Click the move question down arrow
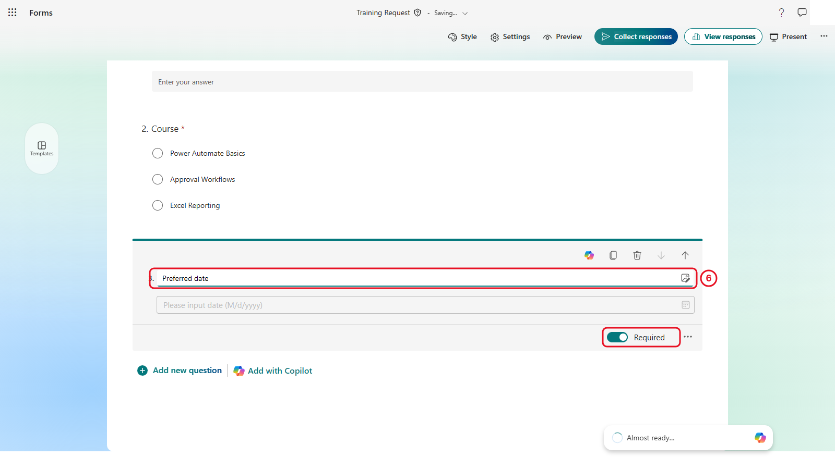Viewport: 835px width, 469px height. 661,255
